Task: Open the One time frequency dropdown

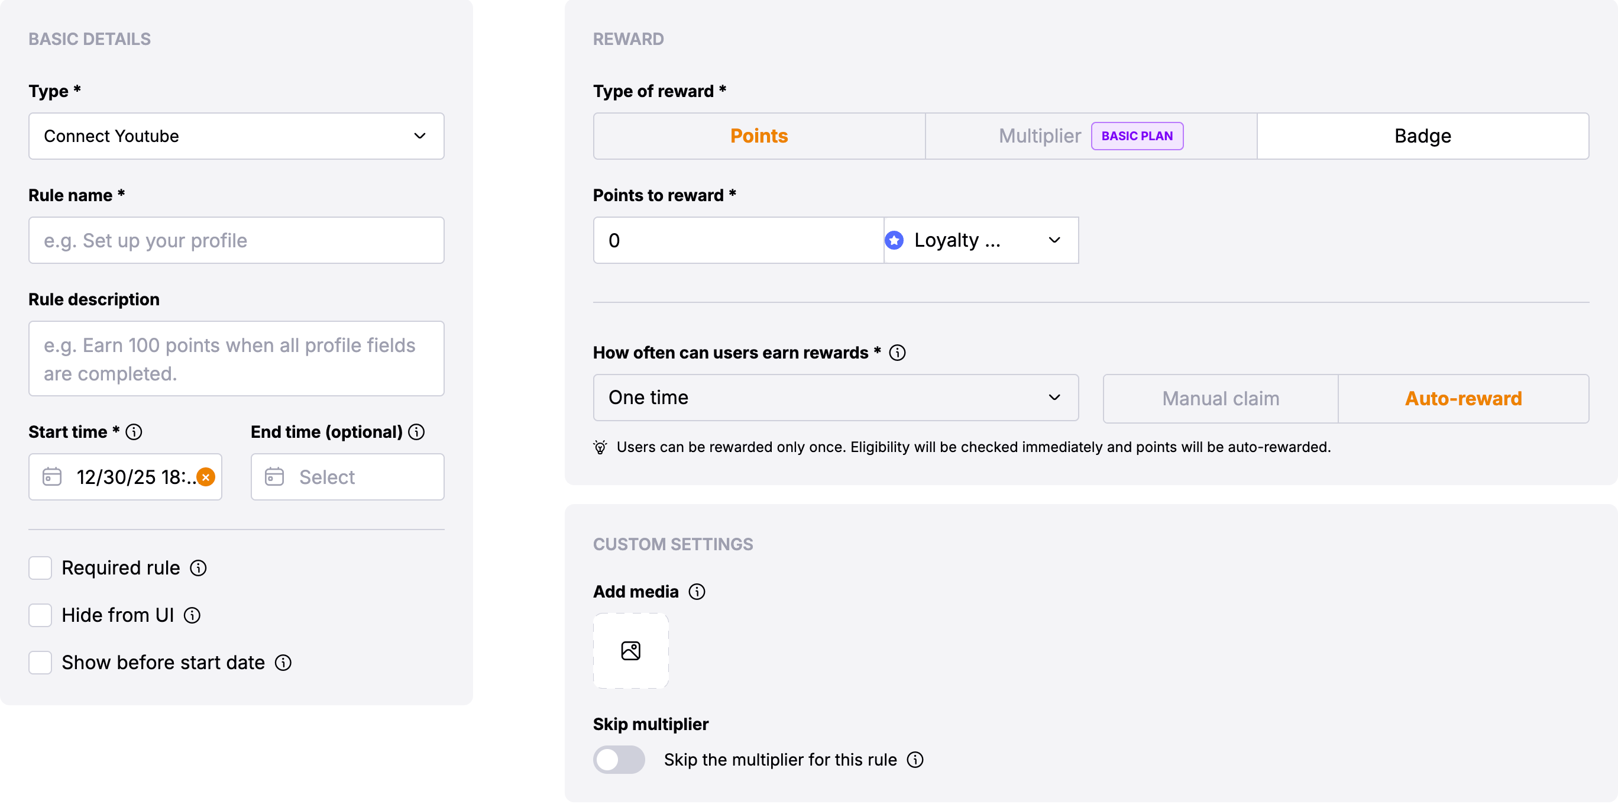Action: (836, 398)
